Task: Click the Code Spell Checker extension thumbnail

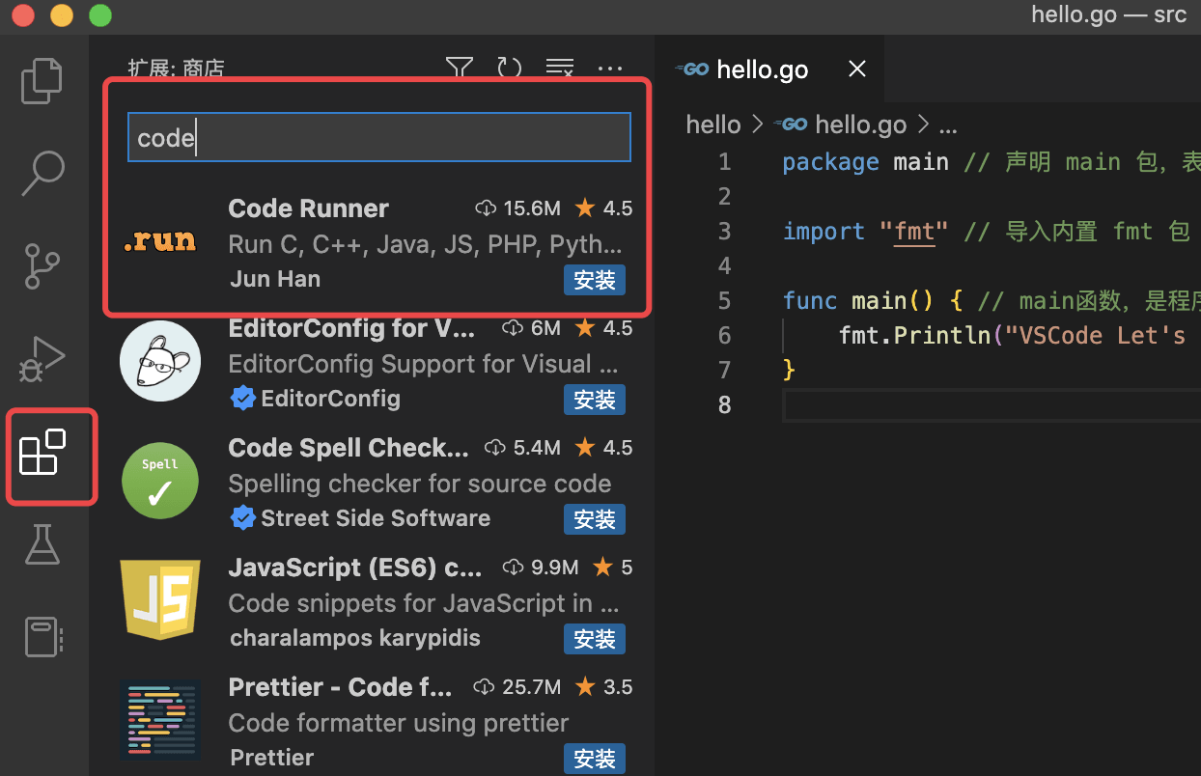Action: (x=159, y=480)
